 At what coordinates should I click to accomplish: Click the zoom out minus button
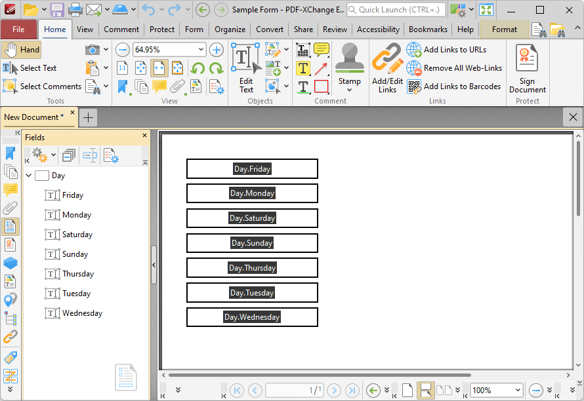(122, 50)
